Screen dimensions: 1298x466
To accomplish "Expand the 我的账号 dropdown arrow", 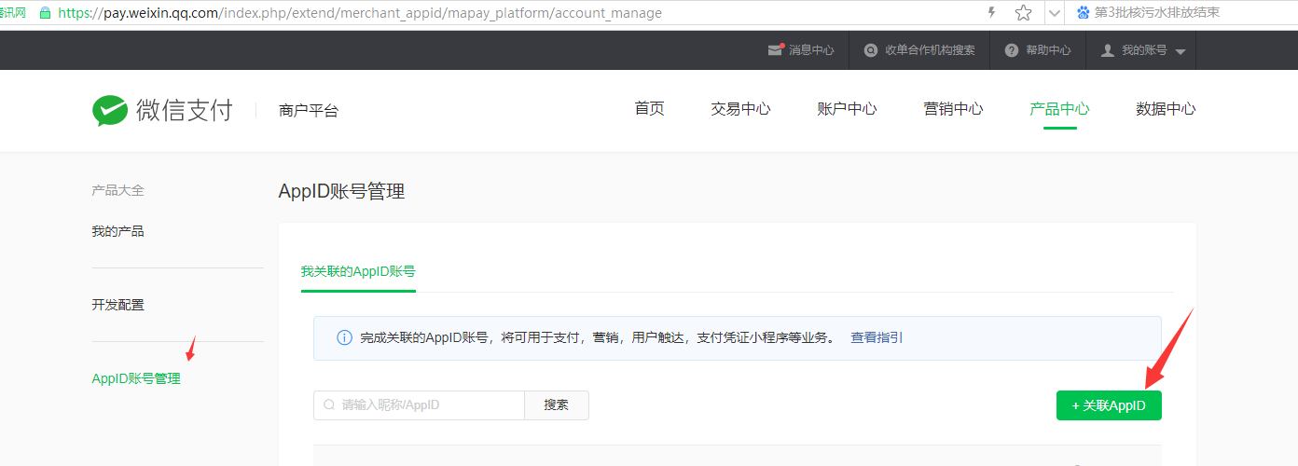I will 1181,51.
